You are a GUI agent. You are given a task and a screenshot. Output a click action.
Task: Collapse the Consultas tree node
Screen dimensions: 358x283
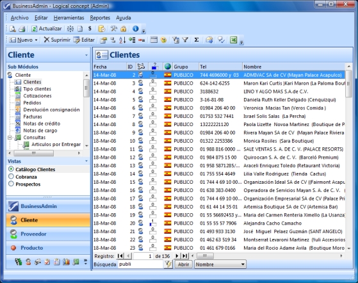(10, 138)
